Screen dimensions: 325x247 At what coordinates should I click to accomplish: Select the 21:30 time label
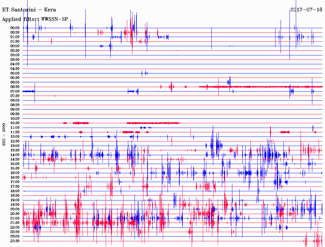click(x=15, y=223)
